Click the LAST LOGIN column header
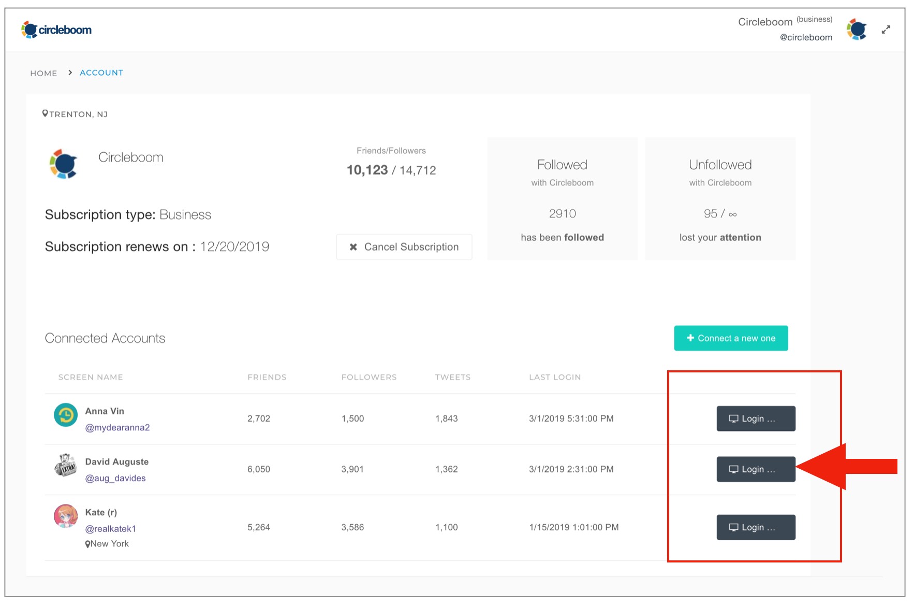 coord(555,377)
